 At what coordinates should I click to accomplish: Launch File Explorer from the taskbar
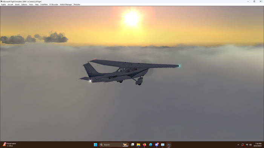coord(138,145)
